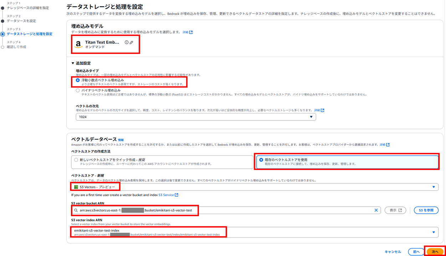Open the S3 vector index ARN dropdown
This screenshot has width=446, height=256.
point(255,232)
